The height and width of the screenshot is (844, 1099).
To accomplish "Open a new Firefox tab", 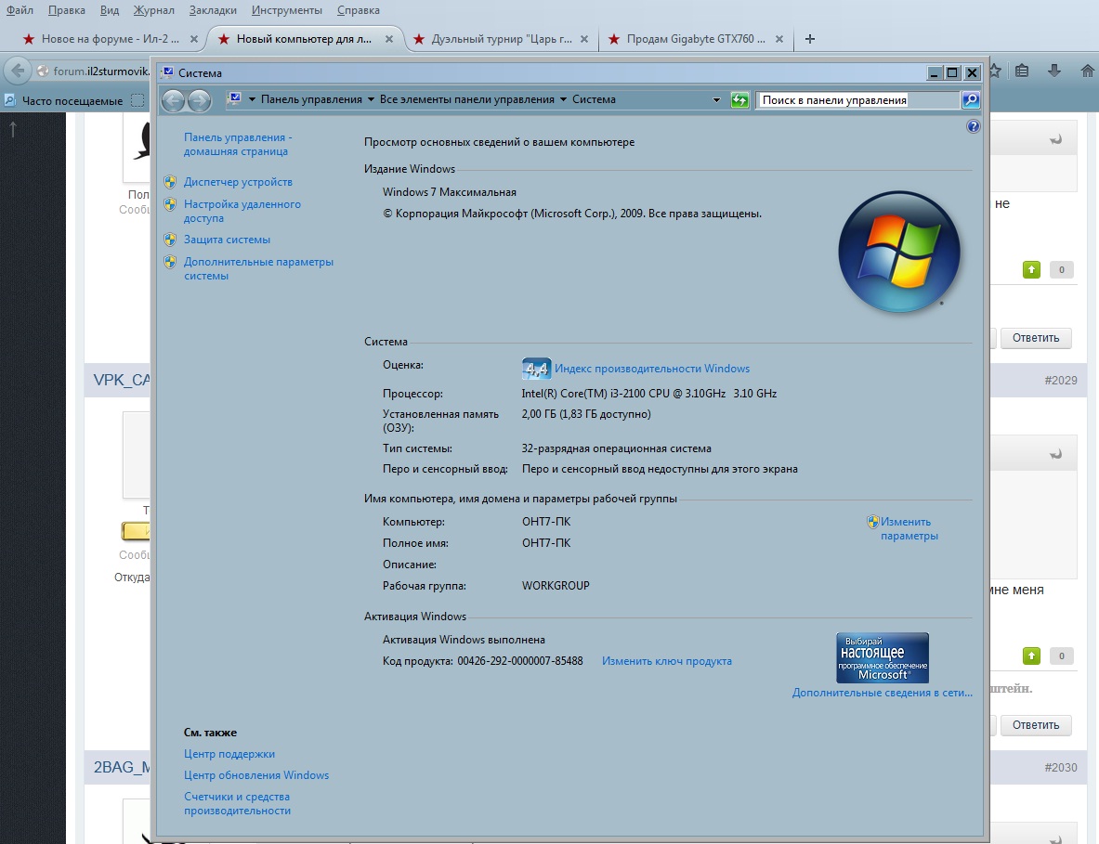I will pyautogui.click(x=809, y=39).
